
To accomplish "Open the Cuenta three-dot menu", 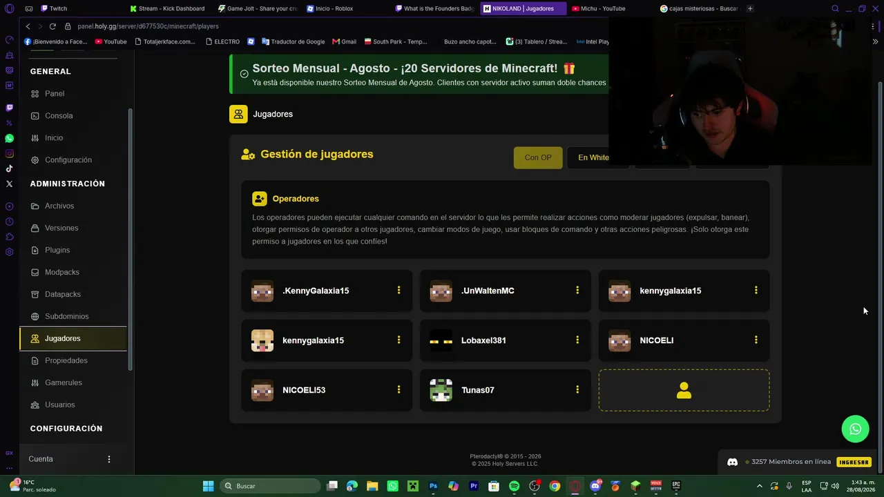I will (x=108, y=459).
